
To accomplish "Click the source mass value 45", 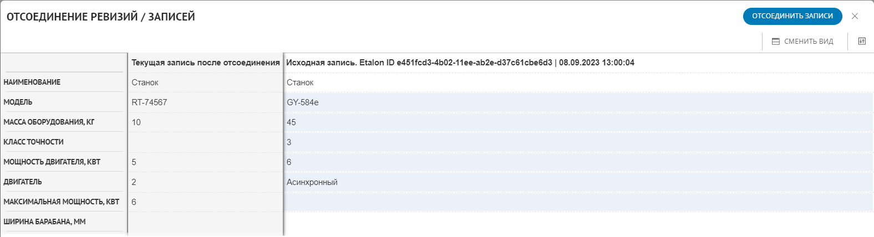I will (291, 122).
